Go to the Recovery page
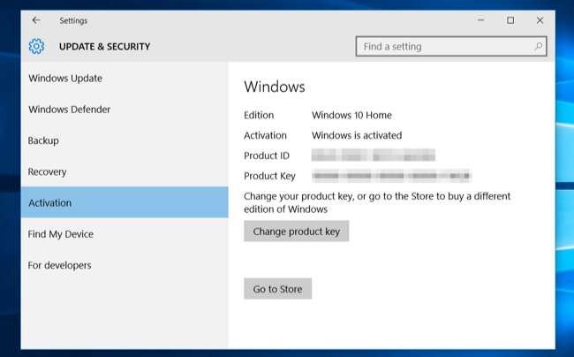This screenshot has height=357, width=574. [48, 172]
